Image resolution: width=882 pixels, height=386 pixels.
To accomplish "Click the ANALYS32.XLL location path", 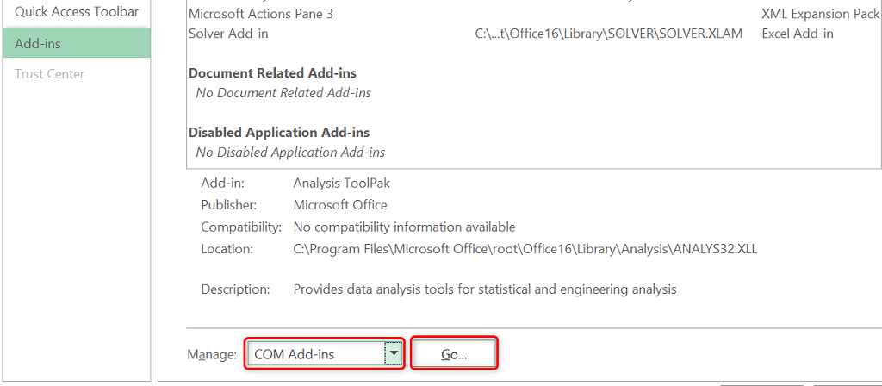I will tap(525, 249).
